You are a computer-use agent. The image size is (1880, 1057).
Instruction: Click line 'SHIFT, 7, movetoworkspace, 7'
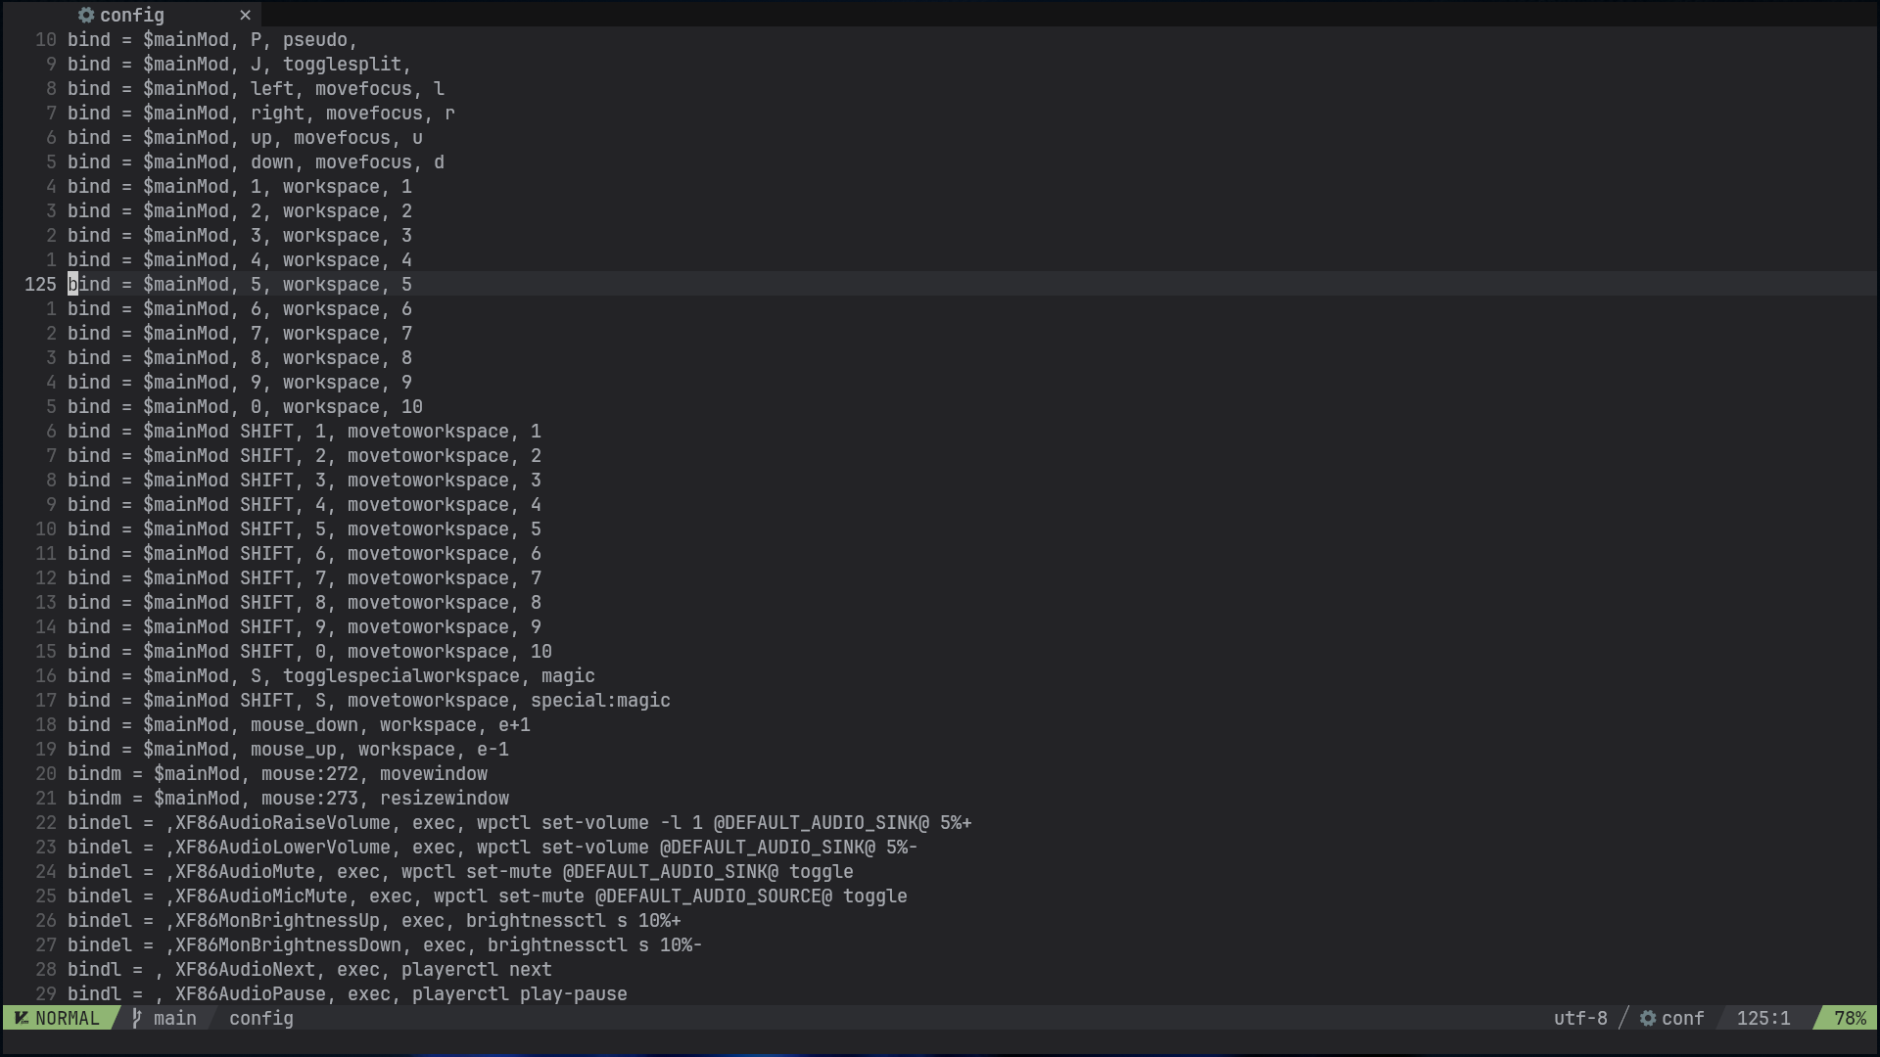(305, 577)
